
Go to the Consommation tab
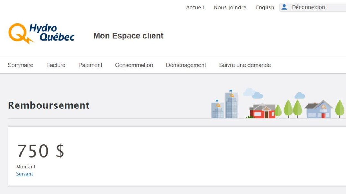(x=134, y=65)
